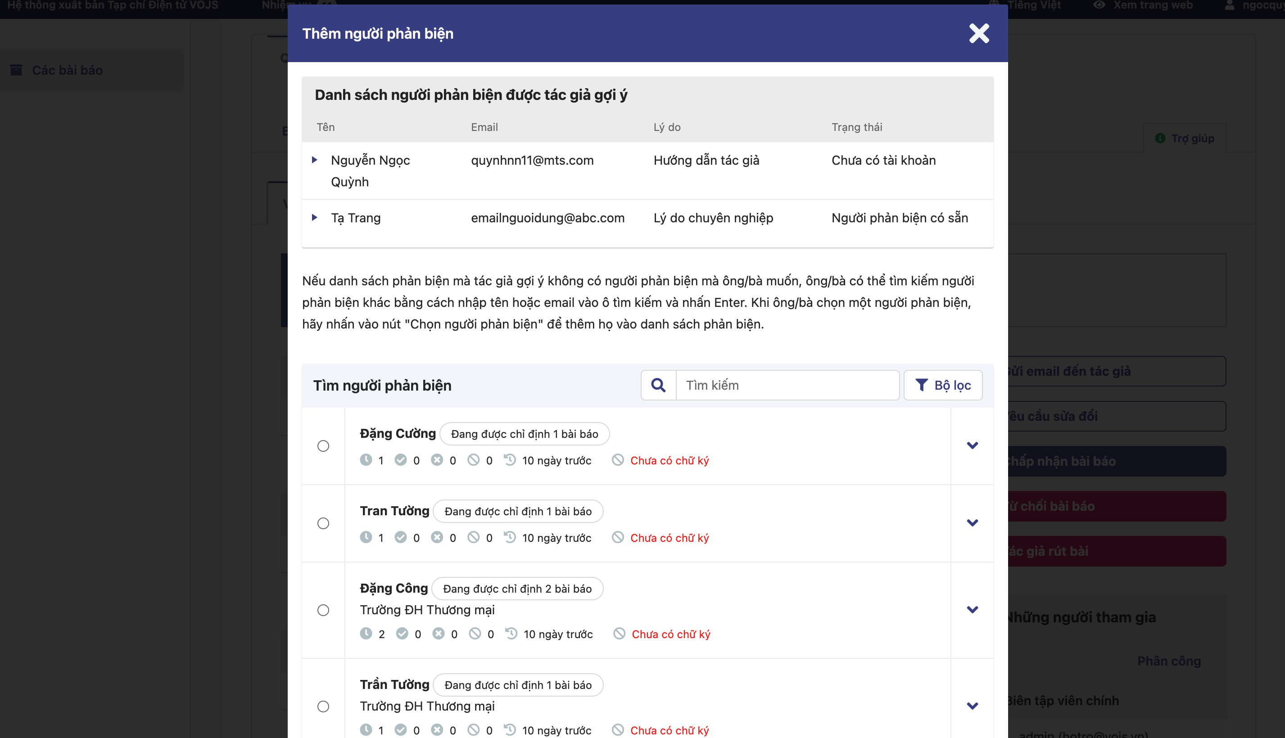Expand details for Trần Tường
This screenshot has height=738, width=1285.
click(972, 706)
